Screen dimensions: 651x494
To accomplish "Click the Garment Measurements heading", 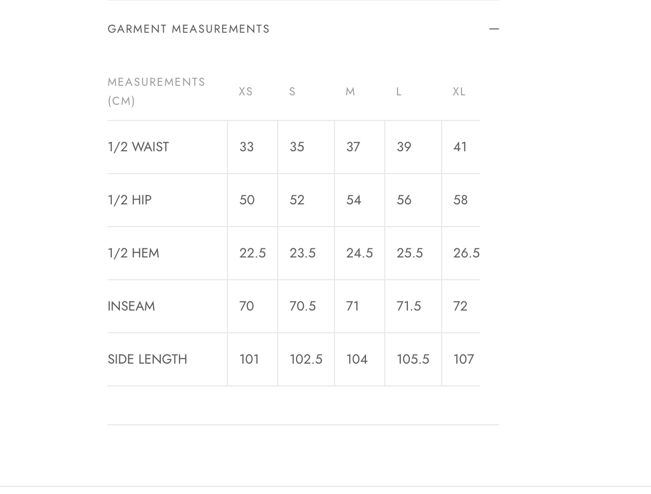I will pyautogui.click(x=188, y=29).
